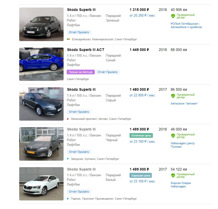Visit РОЛЬФ Октябрьская dealer page
Viewport: 218px width, 209px height.
coord(186,25)
